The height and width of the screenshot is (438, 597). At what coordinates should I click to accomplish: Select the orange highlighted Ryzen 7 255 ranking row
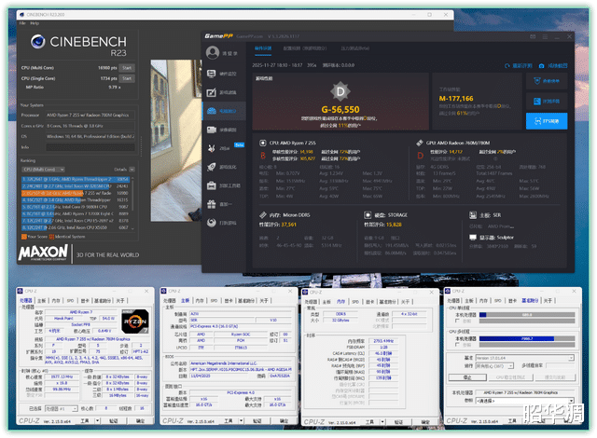(x=75, y=193)
